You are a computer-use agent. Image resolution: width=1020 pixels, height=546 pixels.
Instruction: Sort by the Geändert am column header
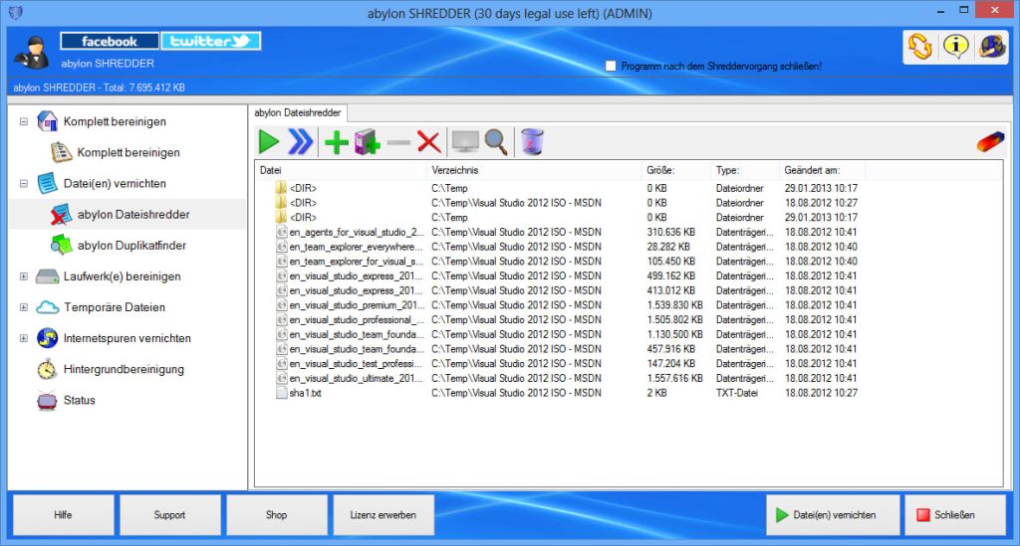click(822, 170)
